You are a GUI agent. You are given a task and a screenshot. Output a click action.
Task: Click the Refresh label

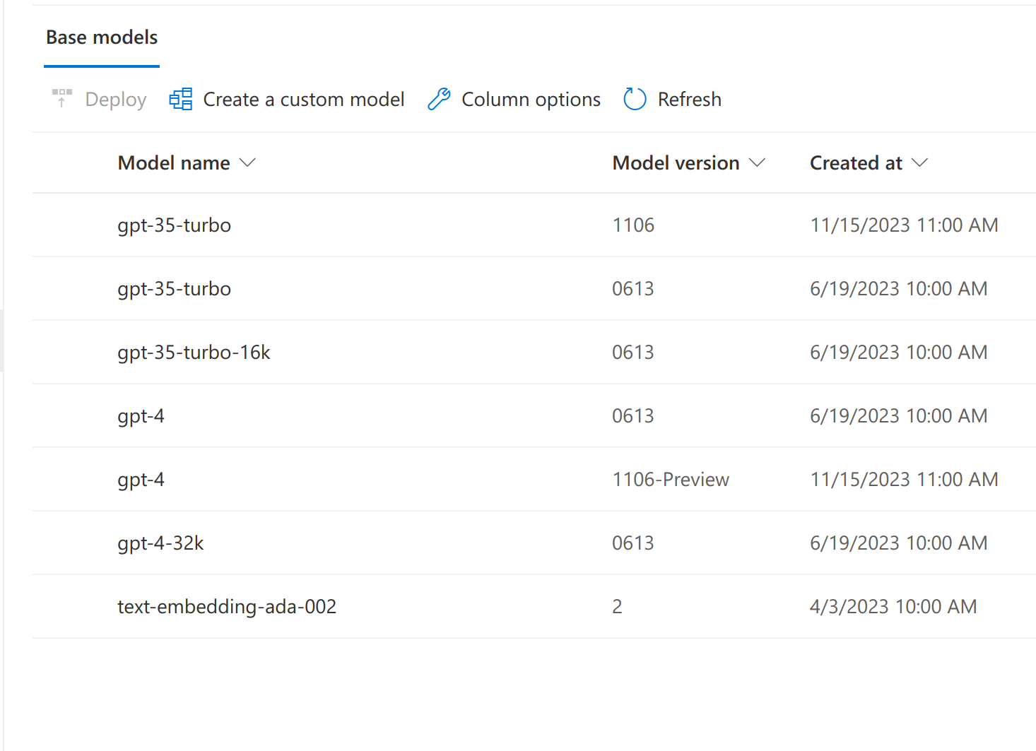tap(690, 100)
